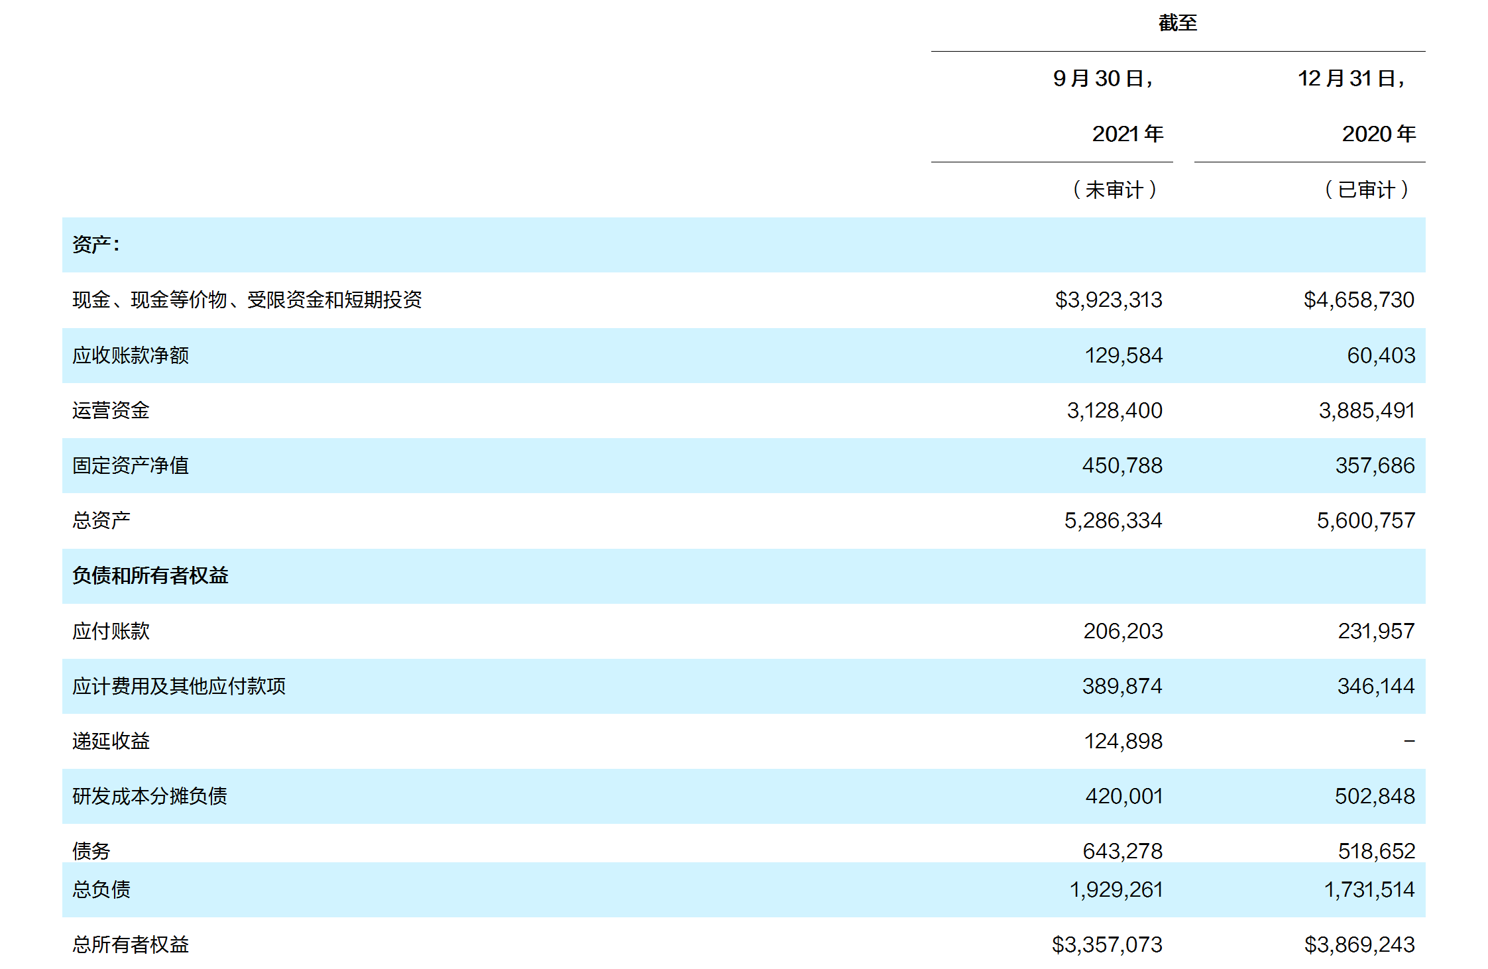Click the 现金、现金等价物 row label

click(x=247, y=300)
